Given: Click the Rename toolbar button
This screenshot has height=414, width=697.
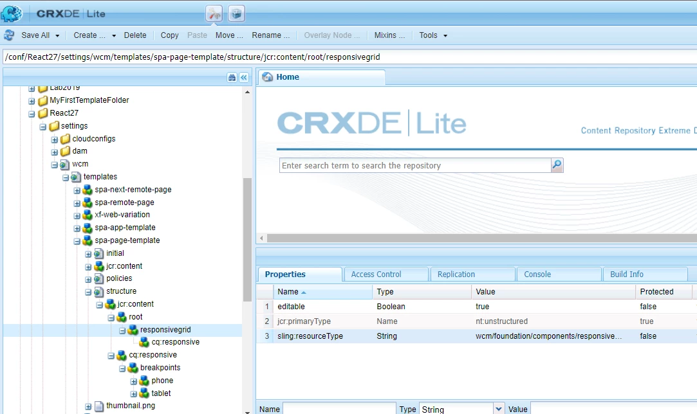Looking at the screenshot, I should tap(271, 35).
